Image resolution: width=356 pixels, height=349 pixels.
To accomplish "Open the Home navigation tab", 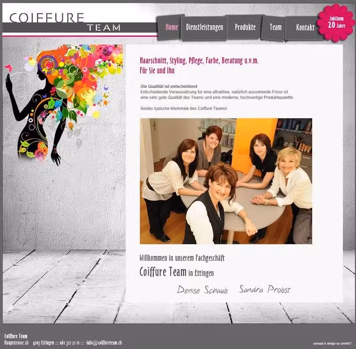I will tap(171, 27).
